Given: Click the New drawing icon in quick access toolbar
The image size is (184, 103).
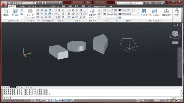Looking at the screenshot, I should coord(35,3).
